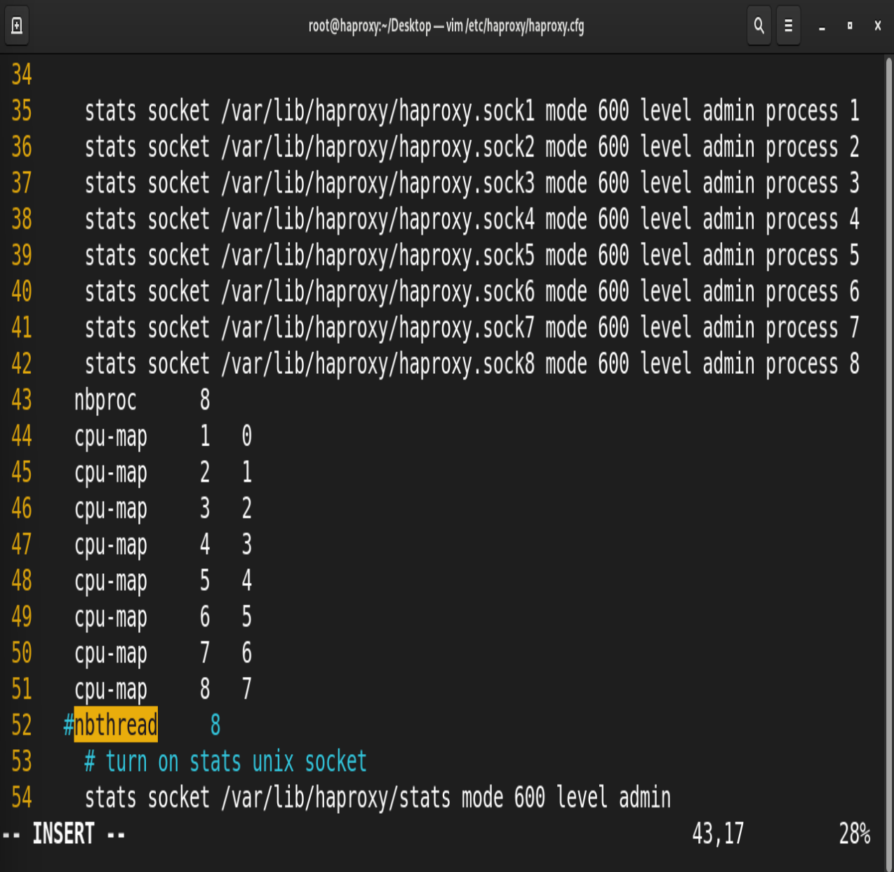Click the cpu-map 7 6 line

164,653
